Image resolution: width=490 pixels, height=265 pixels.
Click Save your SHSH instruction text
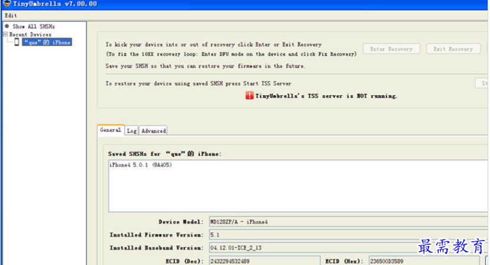pos(205,66)
